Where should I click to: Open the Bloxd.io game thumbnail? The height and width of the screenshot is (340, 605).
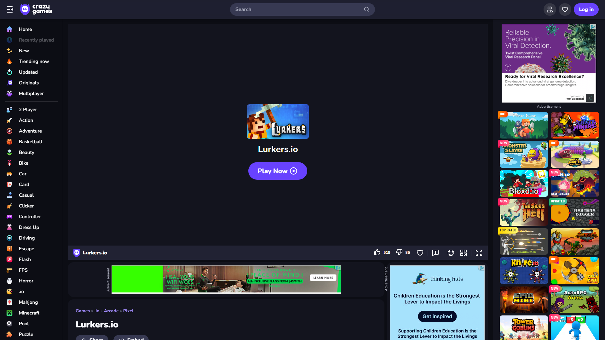[x=524, y=184]
